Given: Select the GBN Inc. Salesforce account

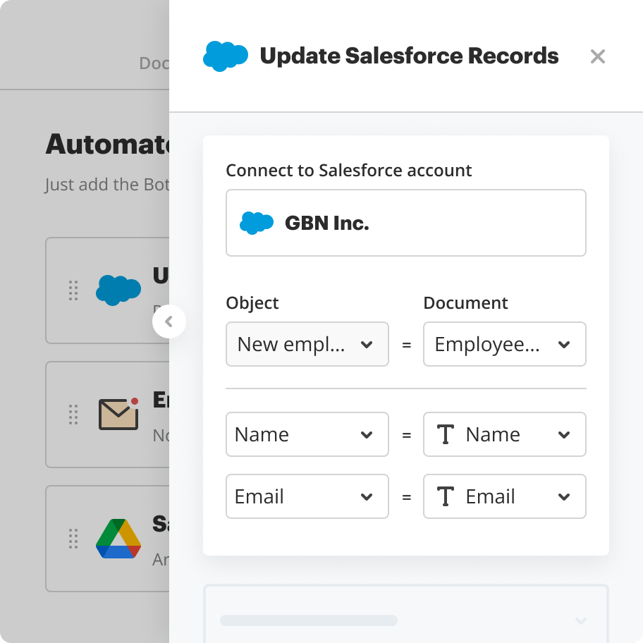Looking at the screenshot, I should 406,222.
